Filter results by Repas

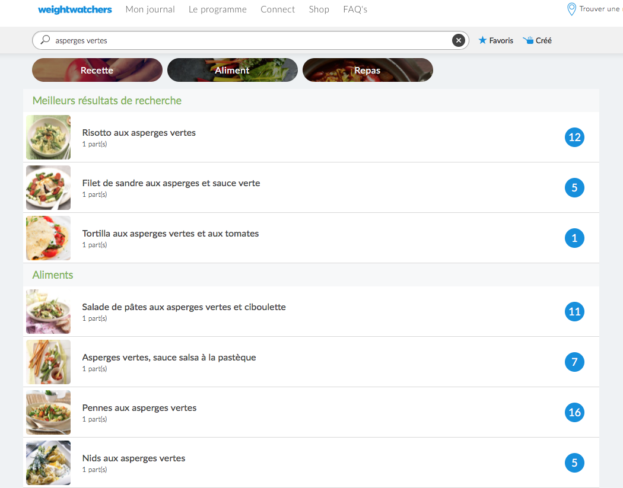point(367,70)
